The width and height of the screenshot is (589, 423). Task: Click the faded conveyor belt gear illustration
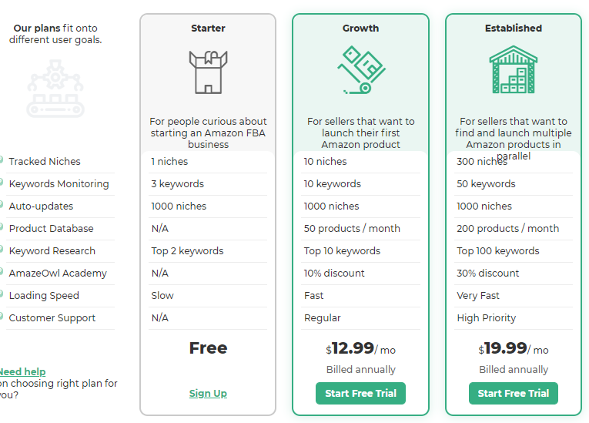[x=55, y=89]
